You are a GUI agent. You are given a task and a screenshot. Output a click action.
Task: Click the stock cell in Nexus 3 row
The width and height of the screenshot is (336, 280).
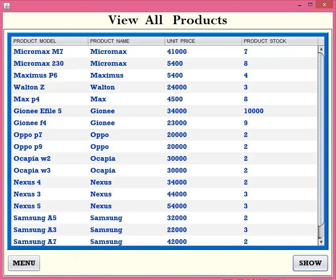click(280, 194)
